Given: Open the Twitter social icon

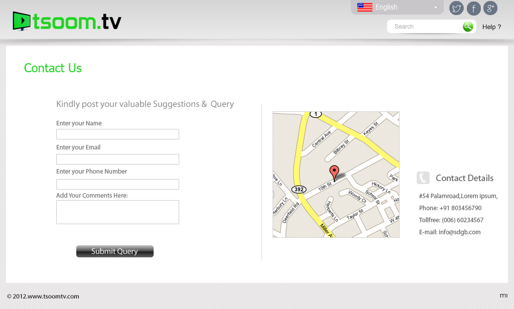Looking at the screenshot, I should pyautogui.click(x=456, y=8).
